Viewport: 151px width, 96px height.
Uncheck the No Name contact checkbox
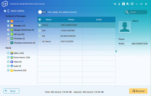(x=40, y=41)
